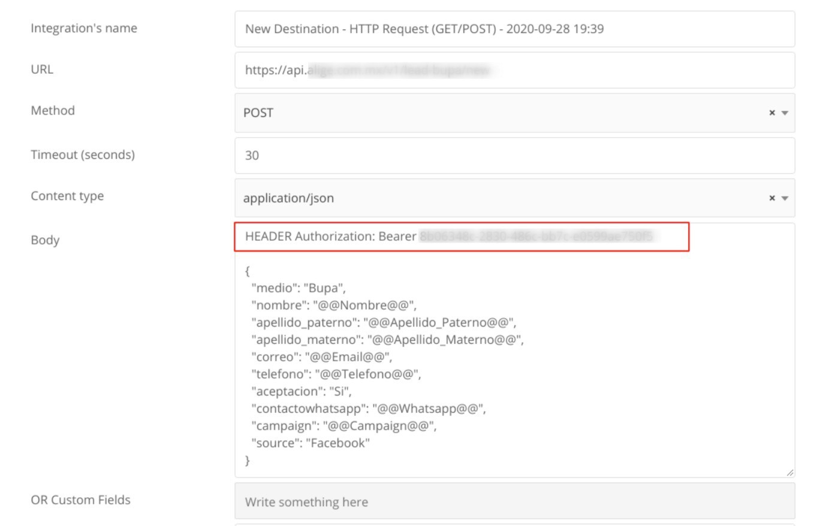This screenshot has width=823, height=526.
Task: Click the Timeout (seconds) label
Action: click(83, 155)
